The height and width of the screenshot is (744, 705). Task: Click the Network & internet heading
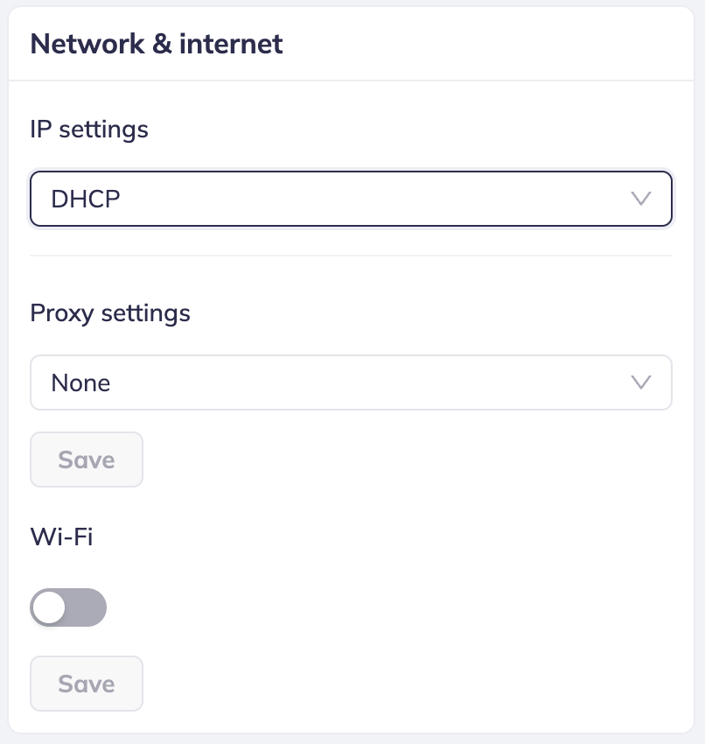[x=157, y=44]
